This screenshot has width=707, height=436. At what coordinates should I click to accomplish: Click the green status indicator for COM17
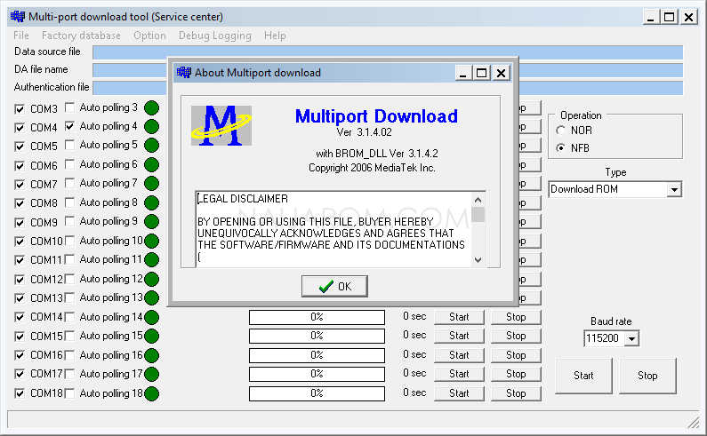[x=151, y=375]
